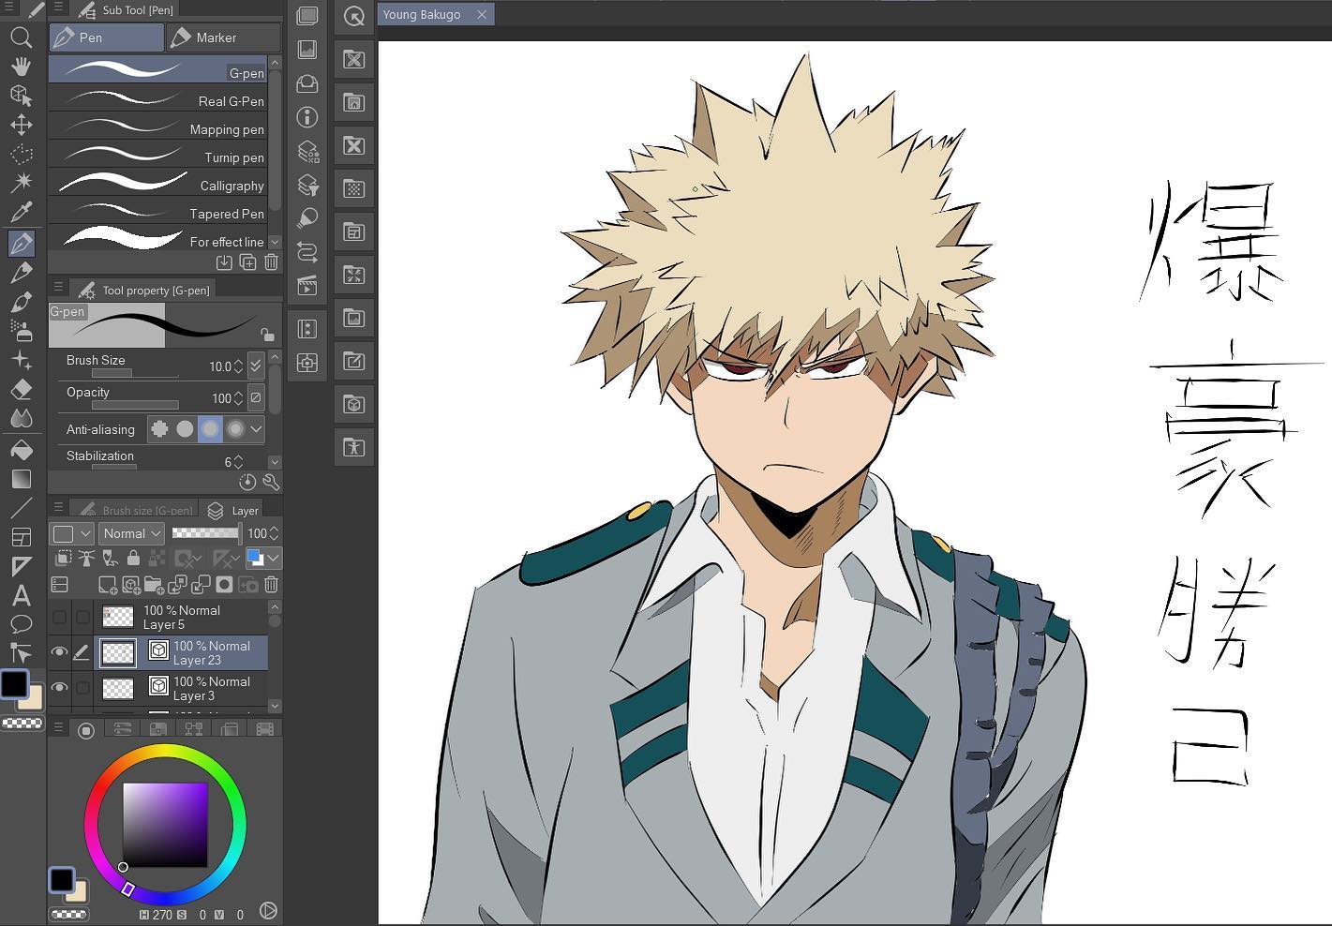The height and width of the screenshot is (926, 1332).
Task: Show Layer 5 visibility box
Action: click(59, 617)
